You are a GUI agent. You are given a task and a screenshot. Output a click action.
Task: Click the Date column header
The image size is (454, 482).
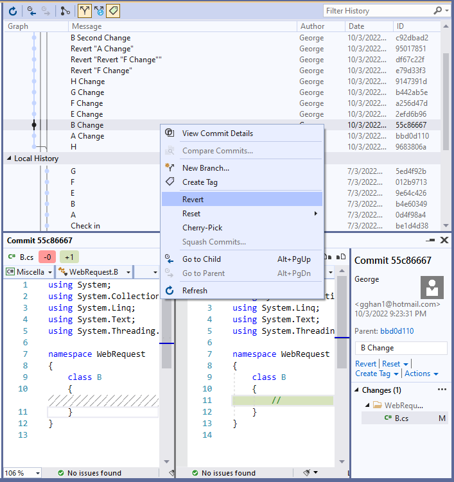coord(369,26)
